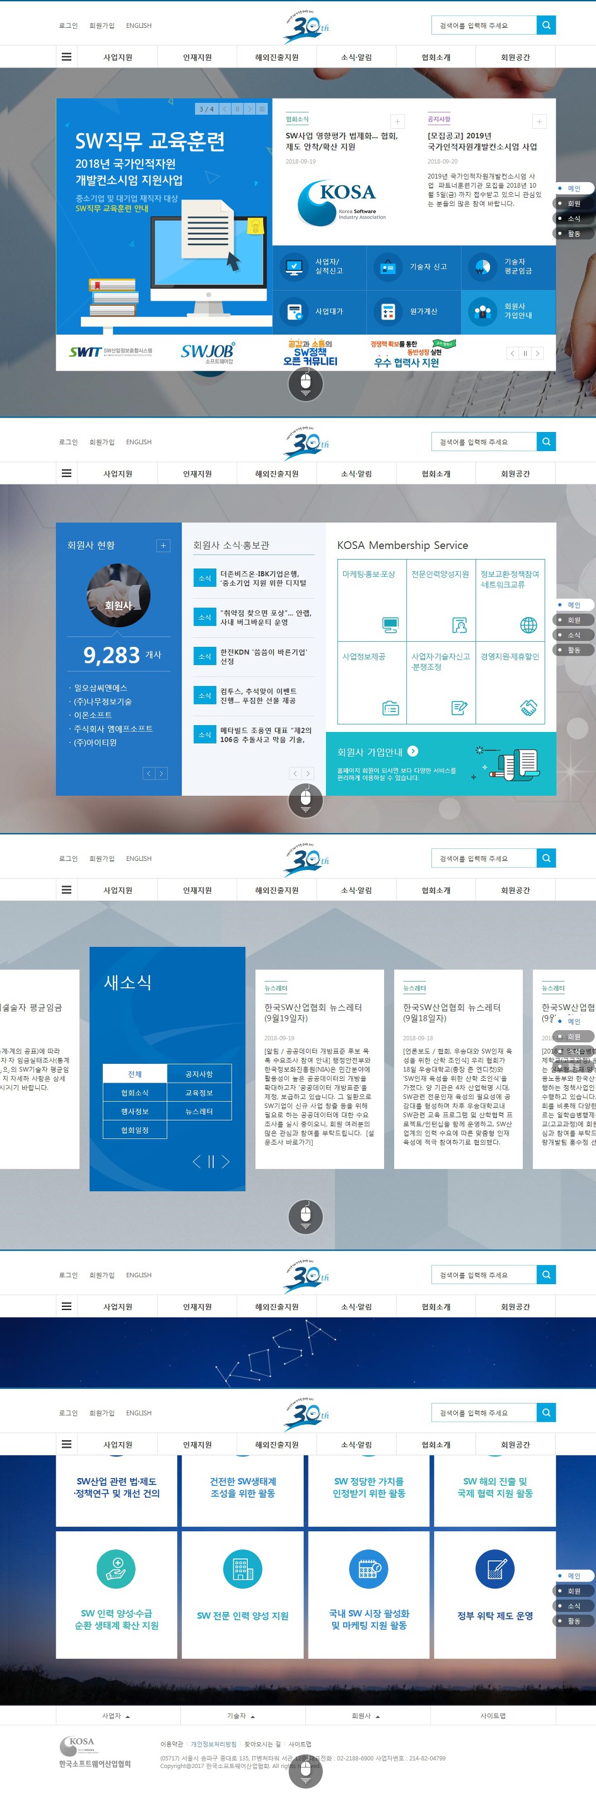Open newsletter 한국SW산업협회 뉴스레터 (9월19일자)
The height and width of the screenshot is (1804, 596).
(x=313, y=1013)
